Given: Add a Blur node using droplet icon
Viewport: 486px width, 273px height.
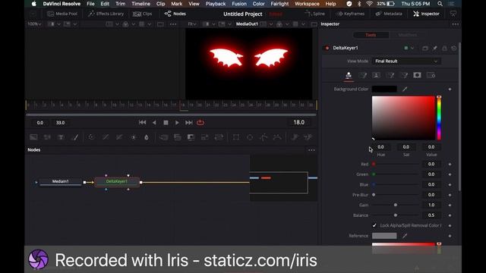Looking at the screenshot, I should (147, 137).
